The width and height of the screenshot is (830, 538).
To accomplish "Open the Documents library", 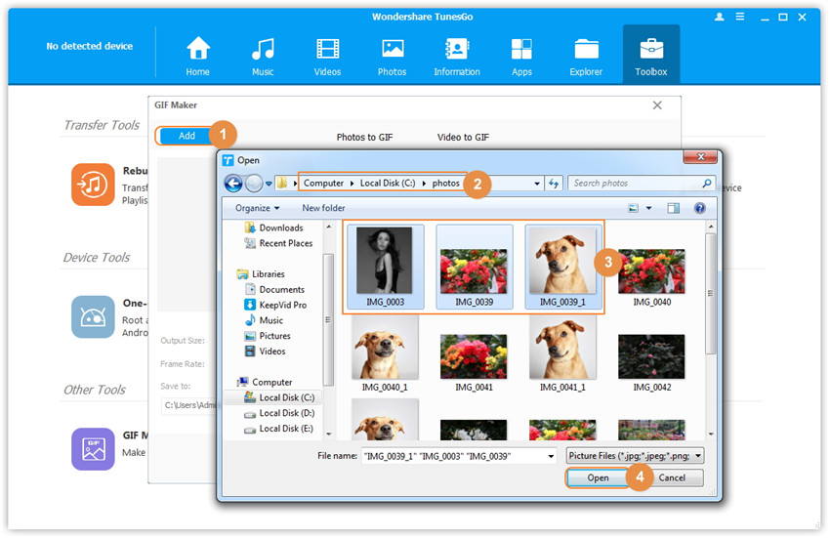I will [x=274, y=289].
